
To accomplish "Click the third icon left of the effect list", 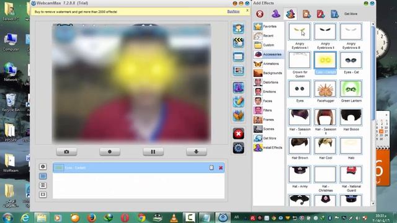I will (x=43, y=185).
